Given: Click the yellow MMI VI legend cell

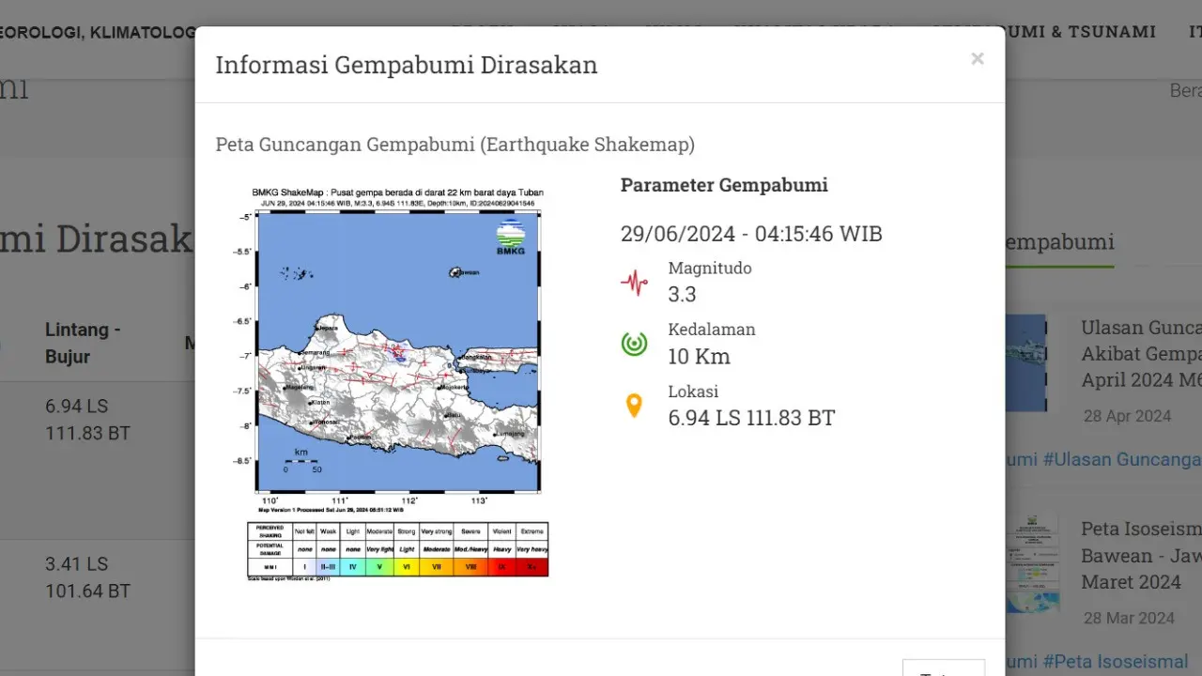Looking at the screenshot, I should coord(406,567).
